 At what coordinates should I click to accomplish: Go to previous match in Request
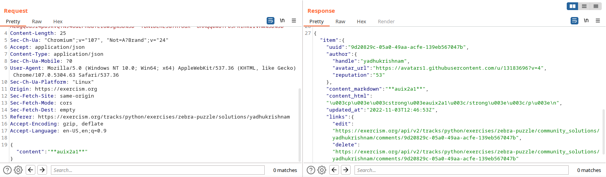point(30,170)
